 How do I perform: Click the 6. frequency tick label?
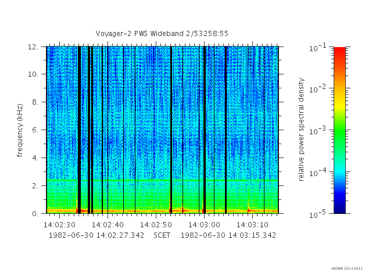tap(35, 130)
